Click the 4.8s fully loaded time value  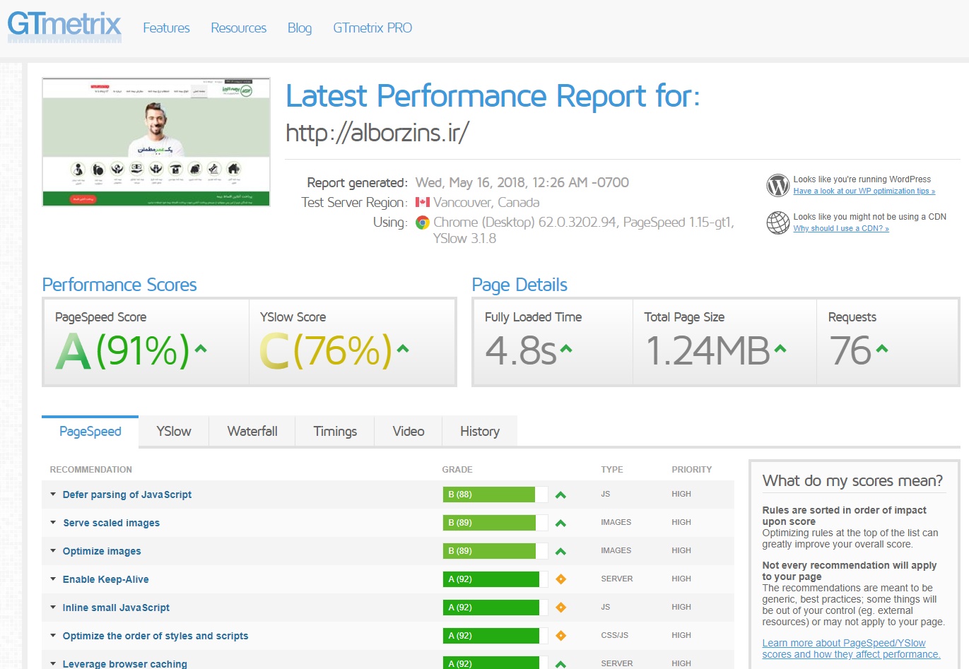[521, 350]
